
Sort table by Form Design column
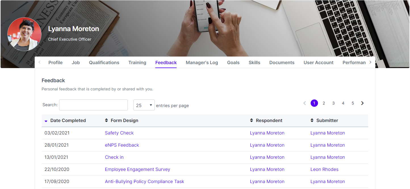124,121
